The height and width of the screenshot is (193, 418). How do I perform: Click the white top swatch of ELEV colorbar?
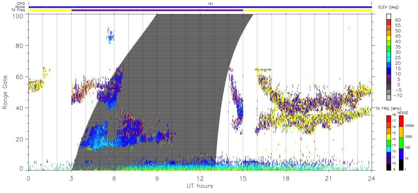(389, 16)
